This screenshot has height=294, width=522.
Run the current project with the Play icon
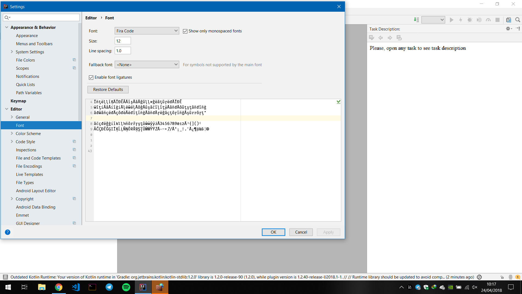pos(452,20)
